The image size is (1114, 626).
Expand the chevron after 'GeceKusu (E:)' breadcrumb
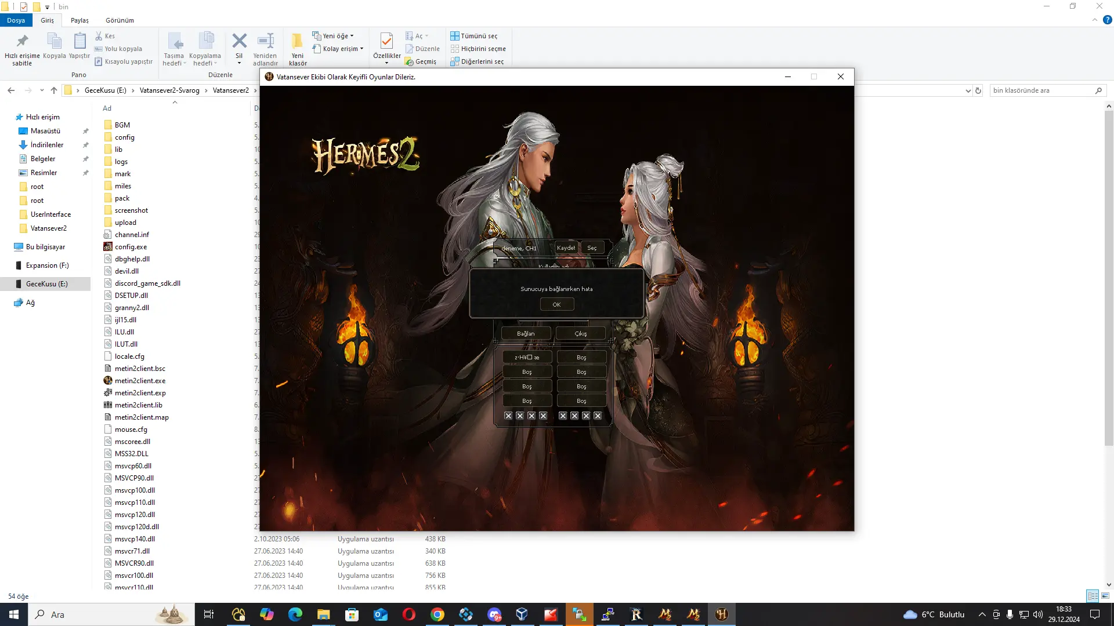133,90
